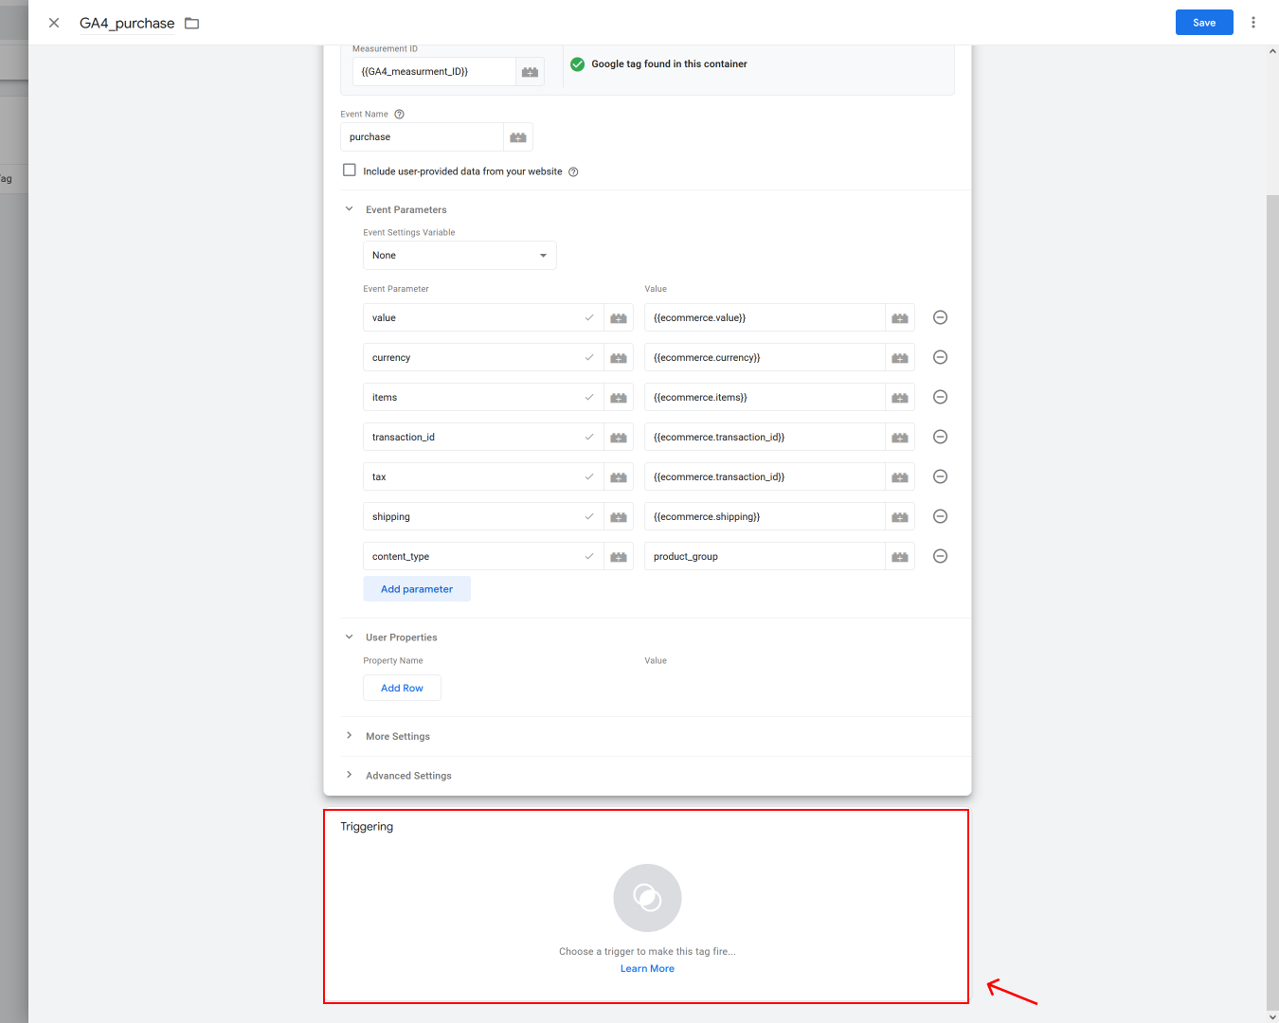Edit the Measurement ID input field
This screenshot has height=1023, width=1279.
click(434, 72)
